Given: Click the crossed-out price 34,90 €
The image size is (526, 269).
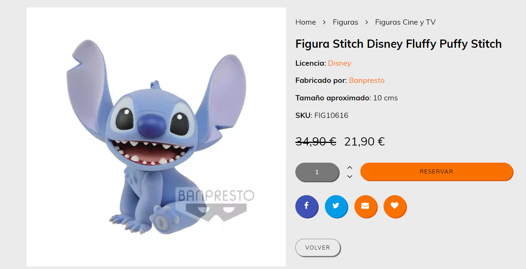Looking at the screenshot, I should (316, 142).
